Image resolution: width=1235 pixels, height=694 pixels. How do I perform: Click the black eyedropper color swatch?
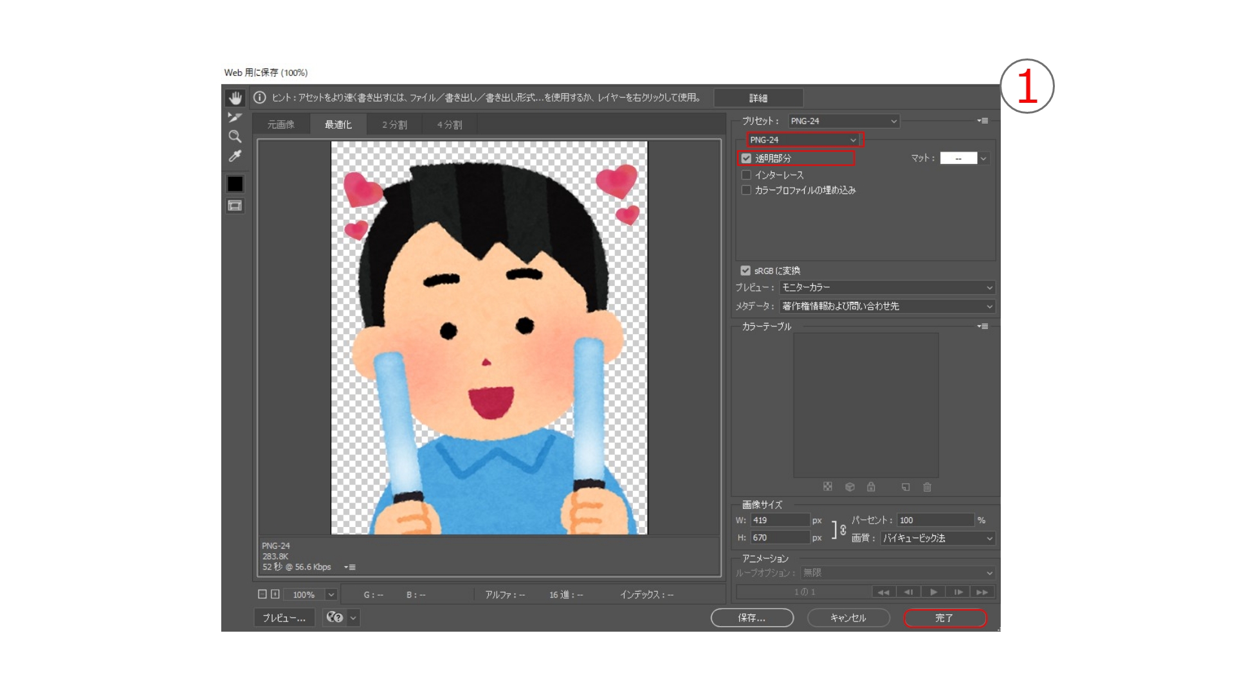coord(235,184)
